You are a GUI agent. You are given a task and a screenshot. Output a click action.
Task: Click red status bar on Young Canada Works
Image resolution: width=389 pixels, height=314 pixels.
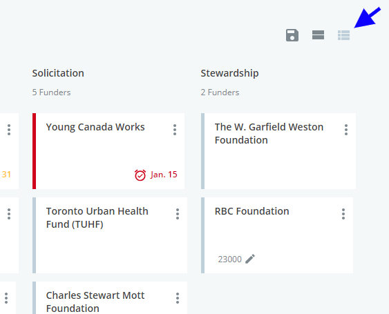[x=35, y=151]
